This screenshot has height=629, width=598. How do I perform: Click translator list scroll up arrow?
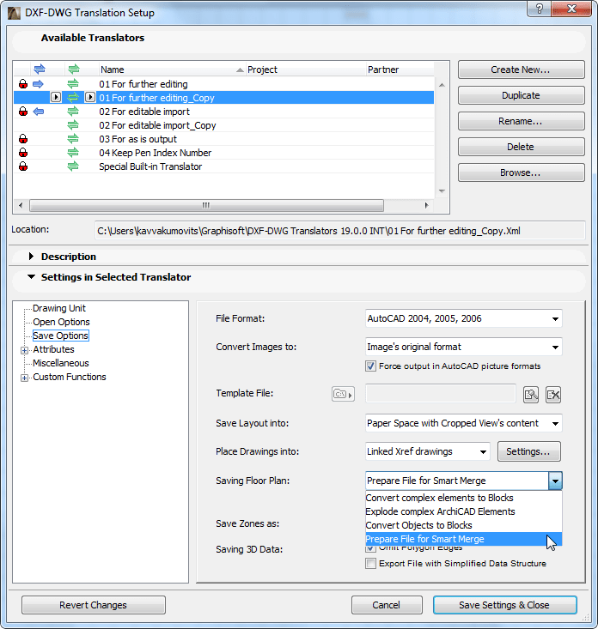442,85
